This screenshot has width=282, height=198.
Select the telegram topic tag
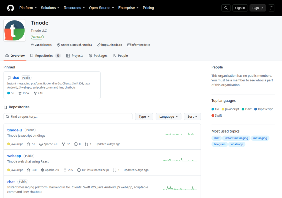pyautogui.click(x=219, y=144)
